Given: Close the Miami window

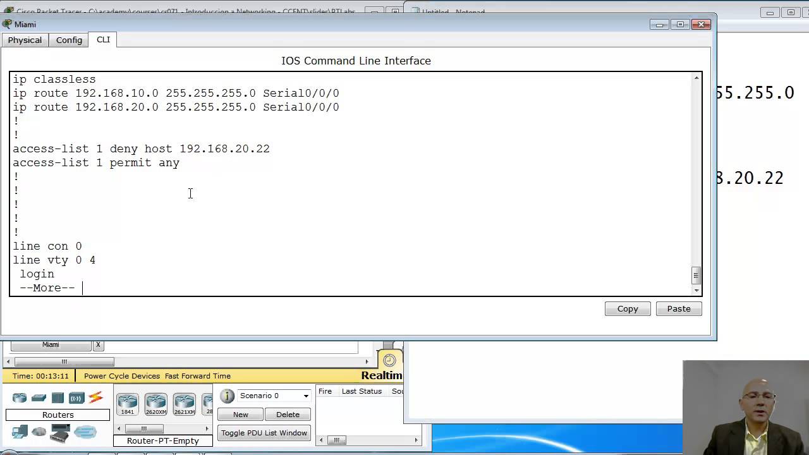Looking at the screenshot, I should pyautogui.click(x=701, y=25).
